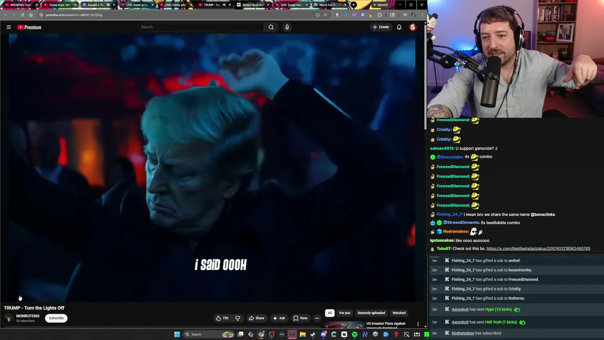Open options for US Invasion Plans video

tap(418, 324)
